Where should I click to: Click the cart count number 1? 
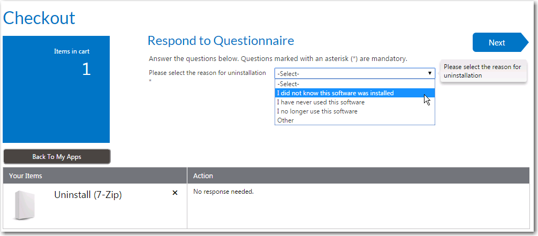(x=86, y=69)
